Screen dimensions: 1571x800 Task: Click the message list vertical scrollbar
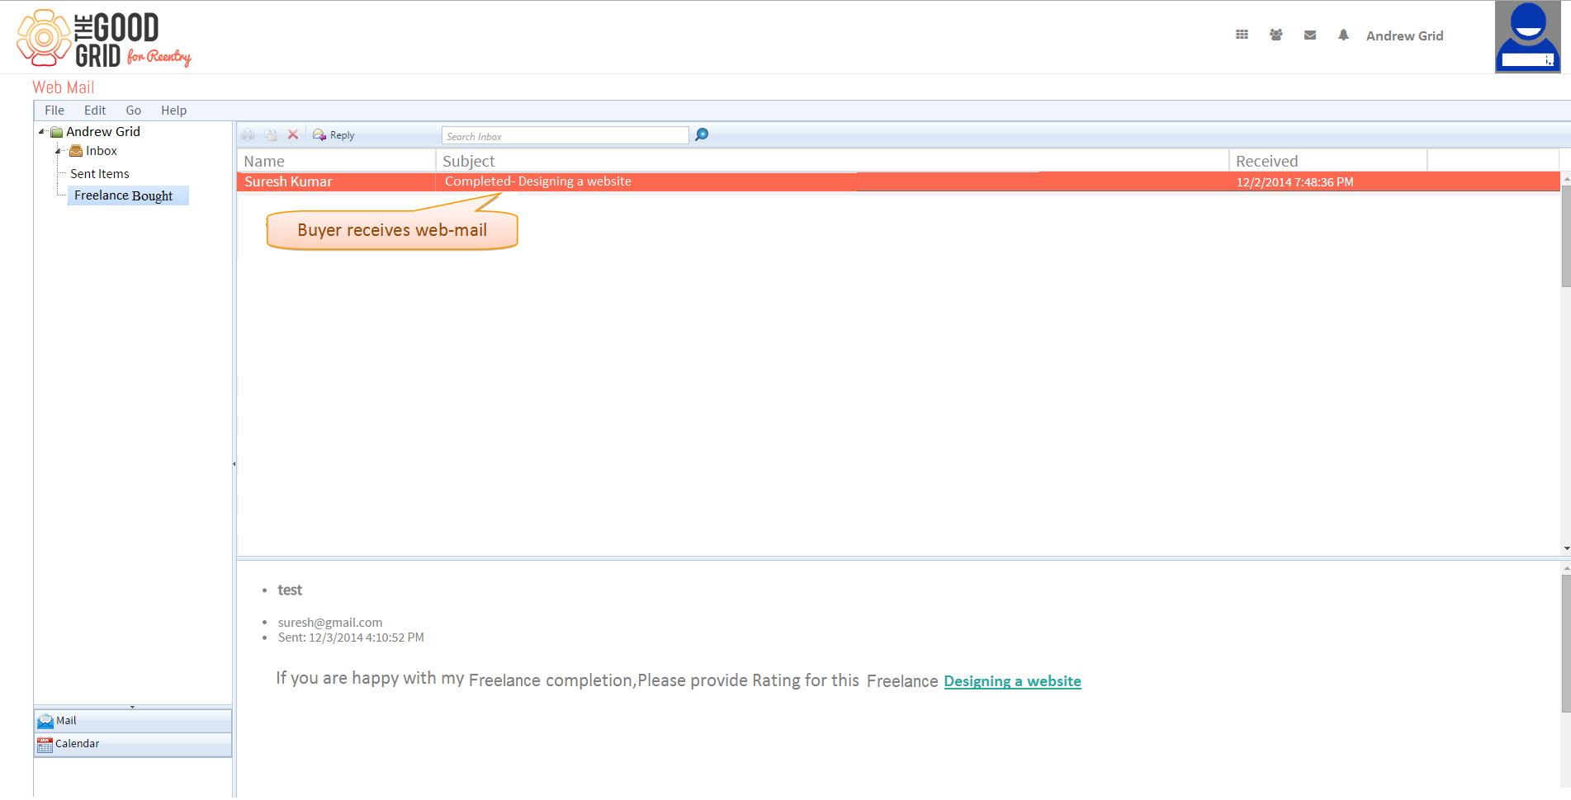[x=1565, y=363]
